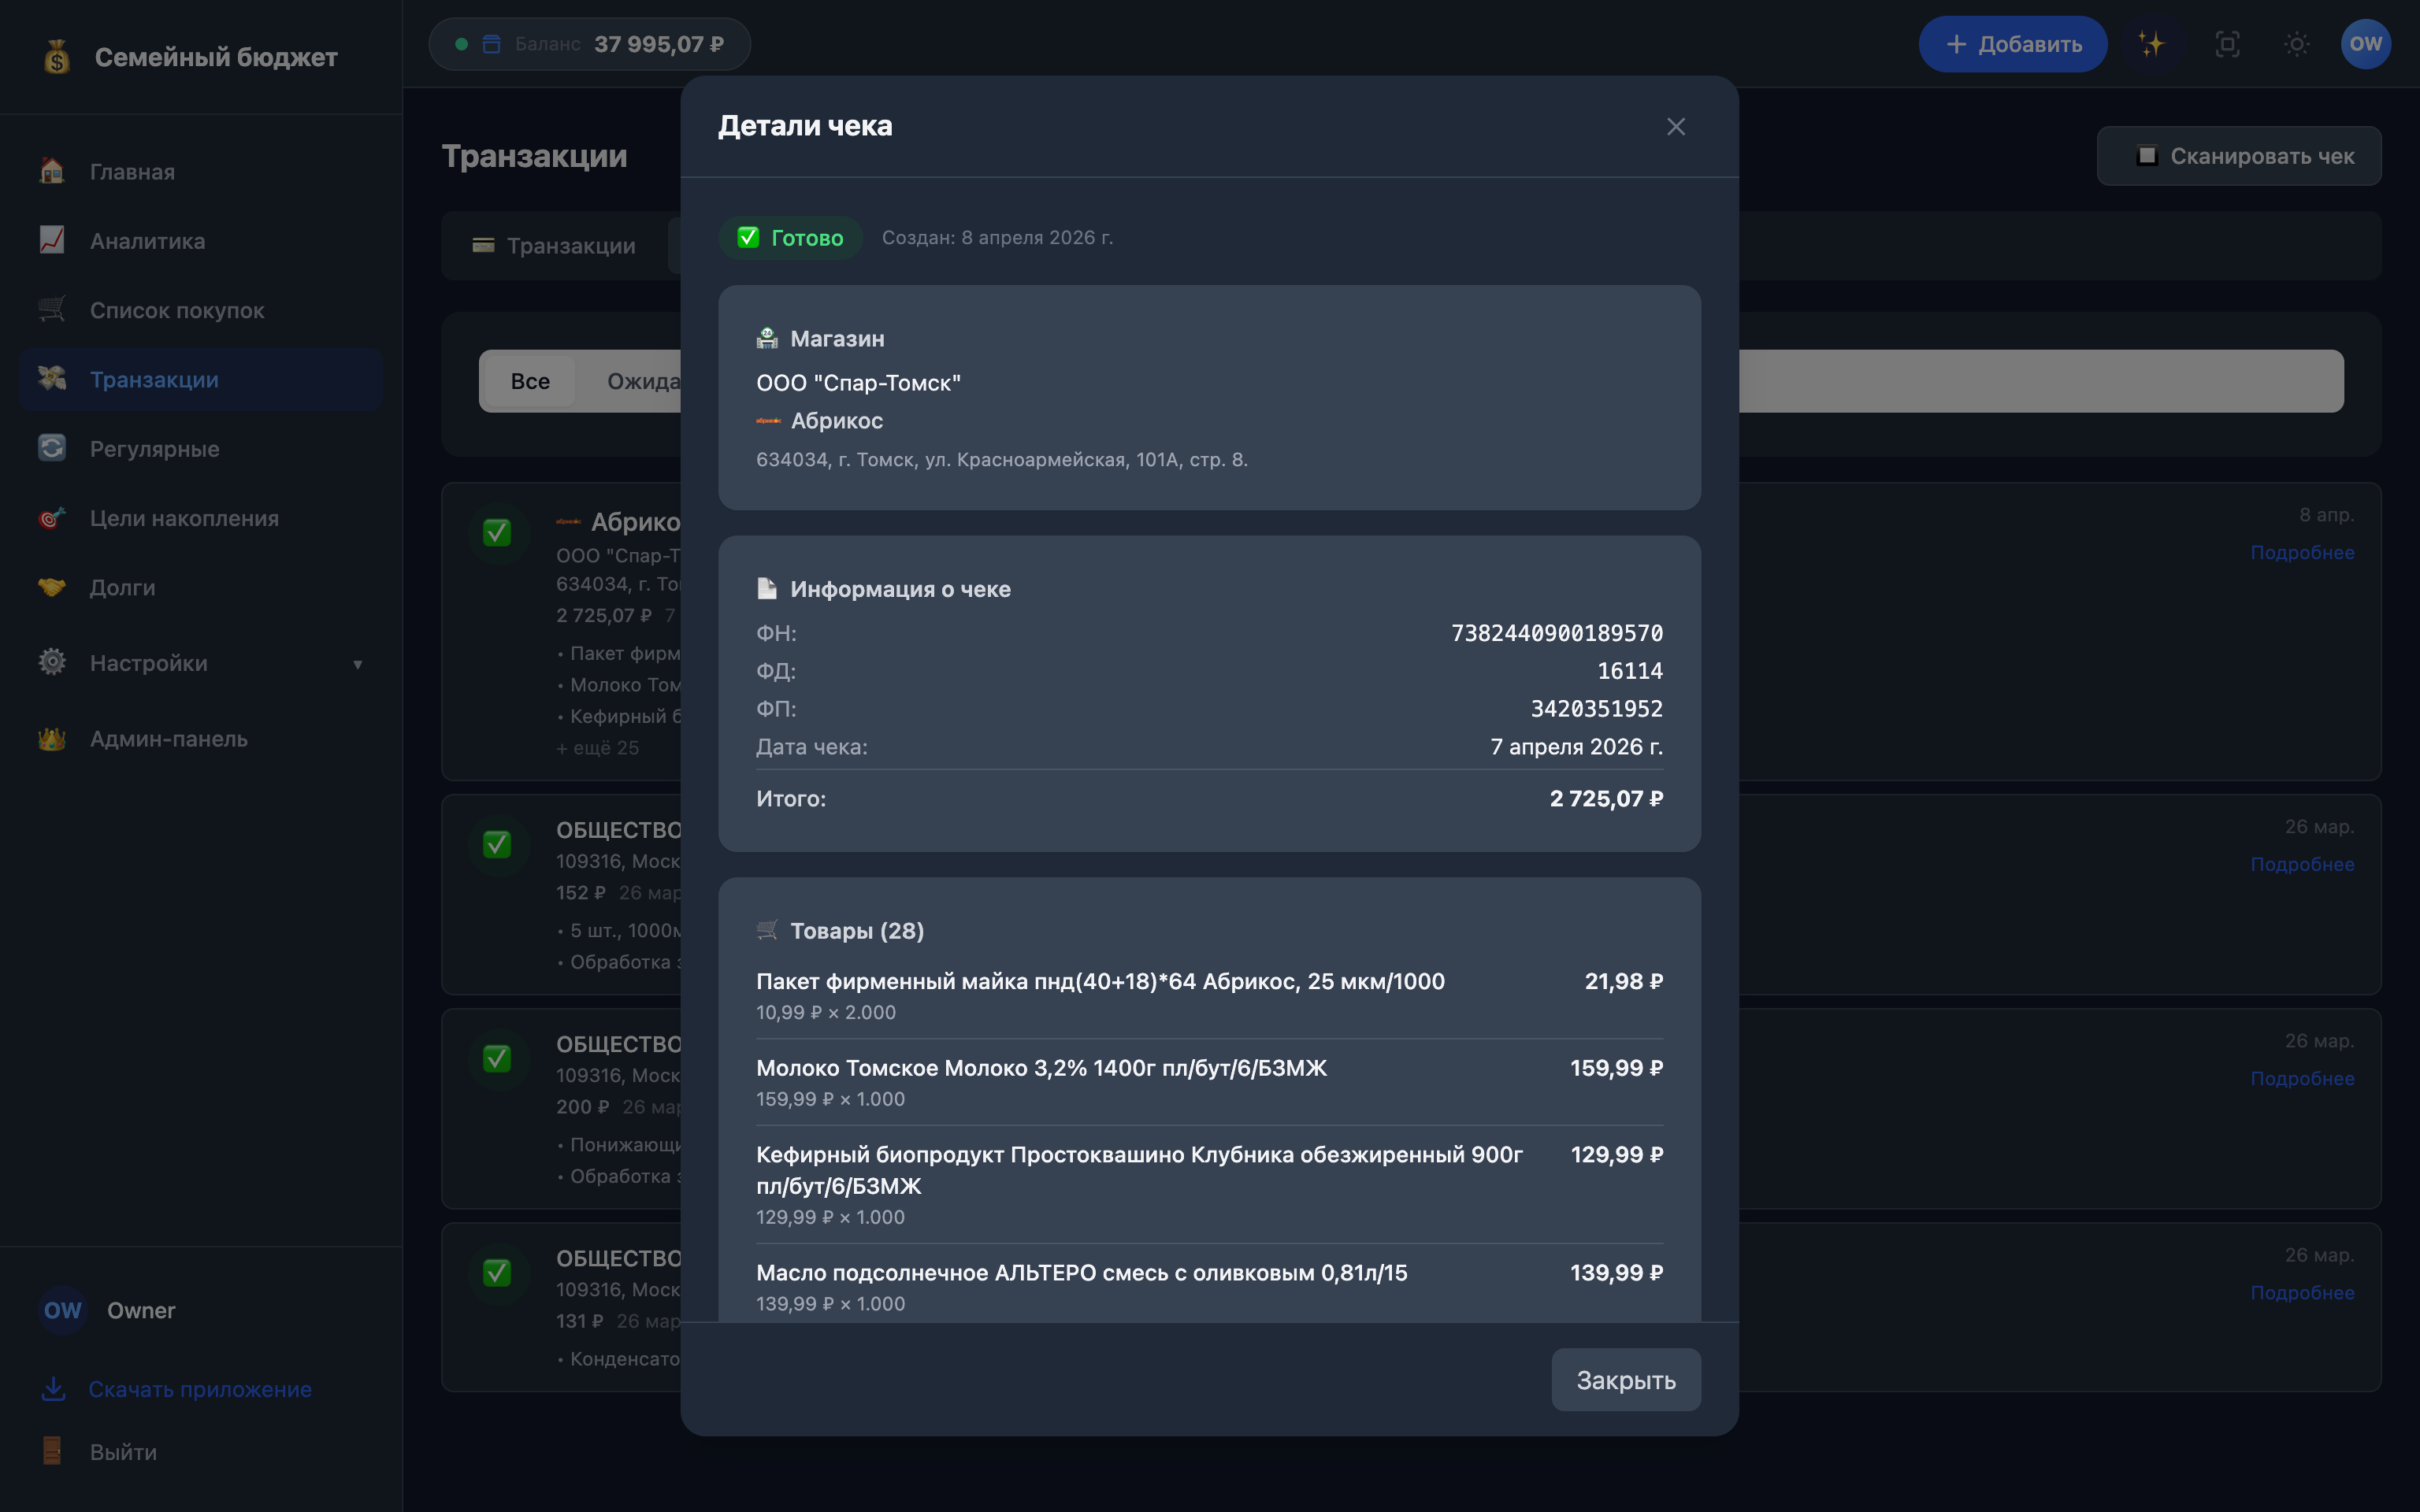Navigate to Цели накопления

[x=201, y=518]
